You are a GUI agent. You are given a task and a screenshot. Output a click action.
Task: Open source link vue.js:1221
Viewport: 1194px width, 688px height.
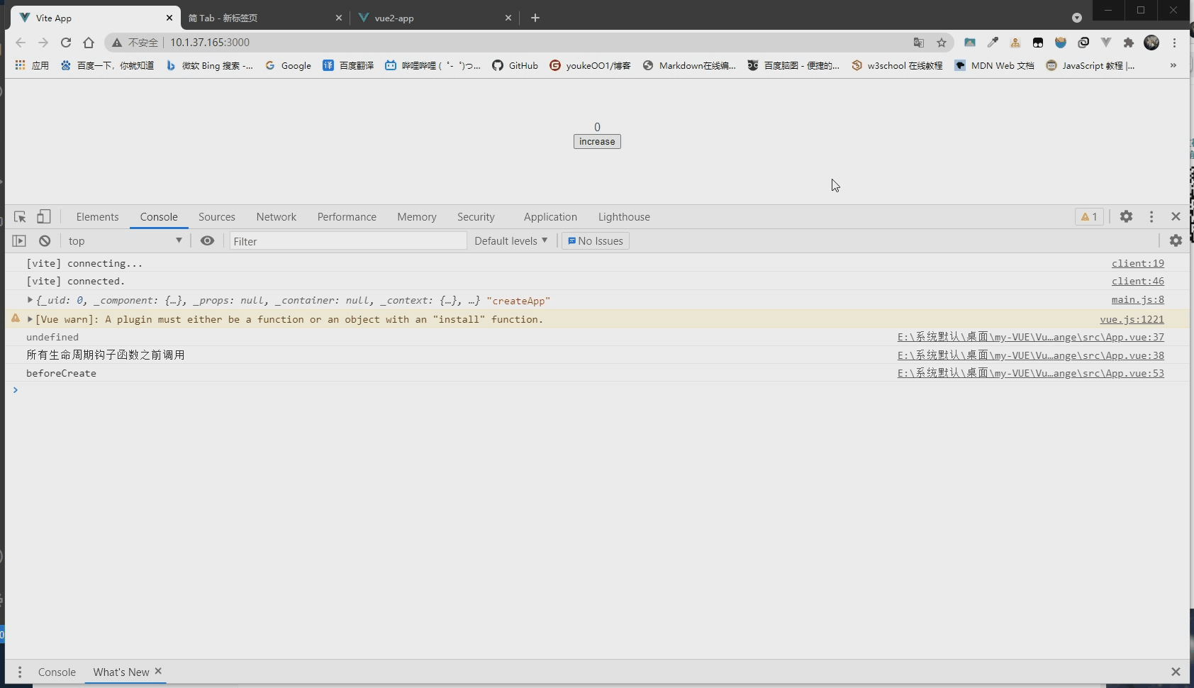coord(1132,319)
